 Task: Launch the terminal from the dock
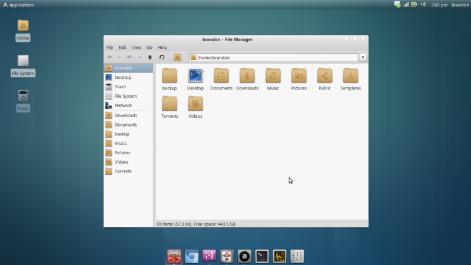262,257
